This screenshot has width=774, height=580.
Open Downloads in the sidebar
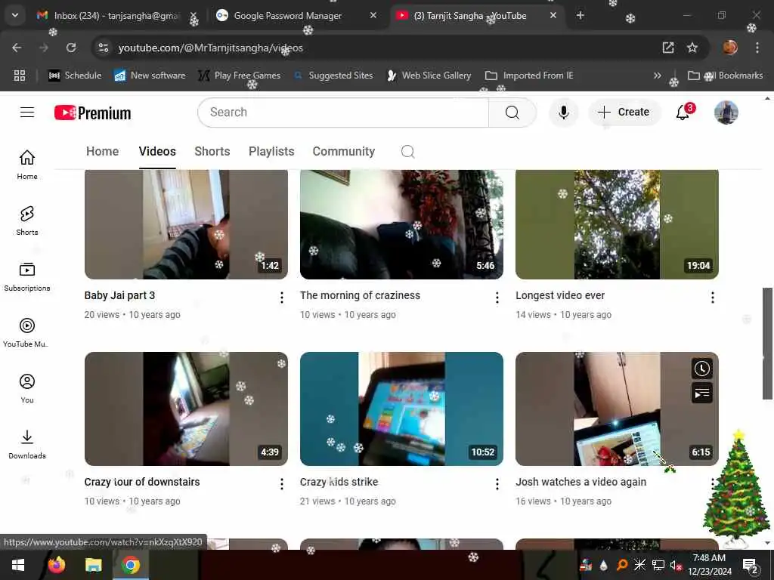[27, 444]
